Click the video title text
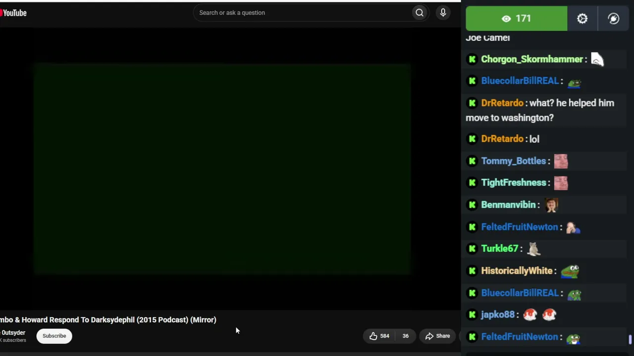Image resolution: width=634 pixels, height=356 pixels. [108, 320]
